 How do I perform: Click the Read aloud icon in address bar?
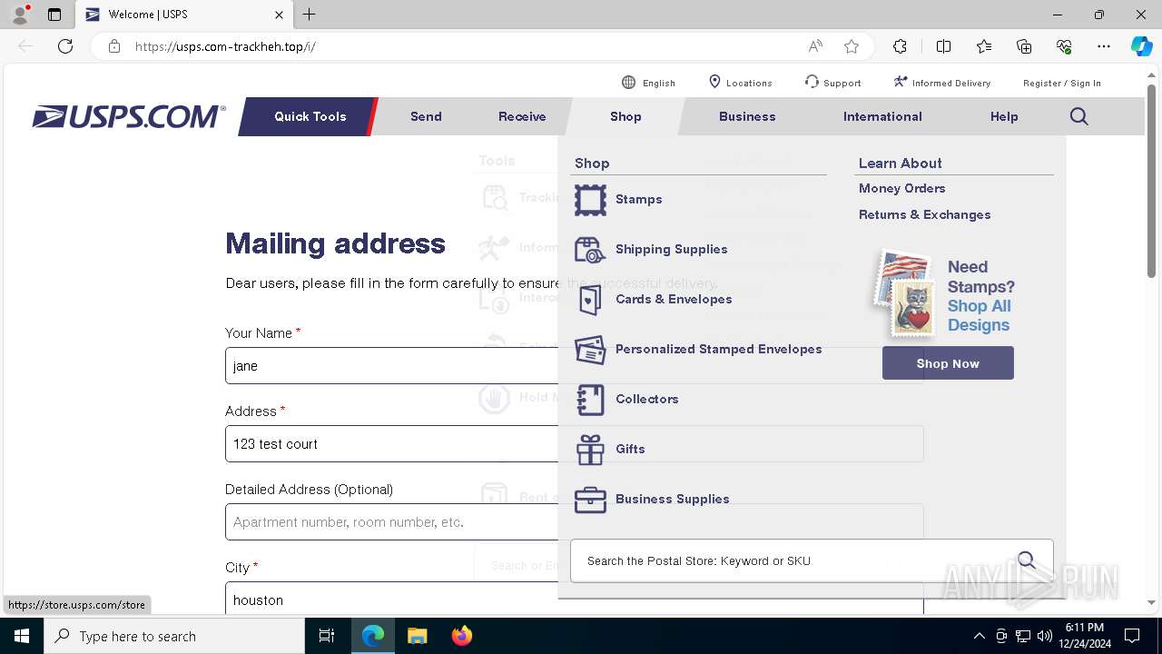(815, 46)
